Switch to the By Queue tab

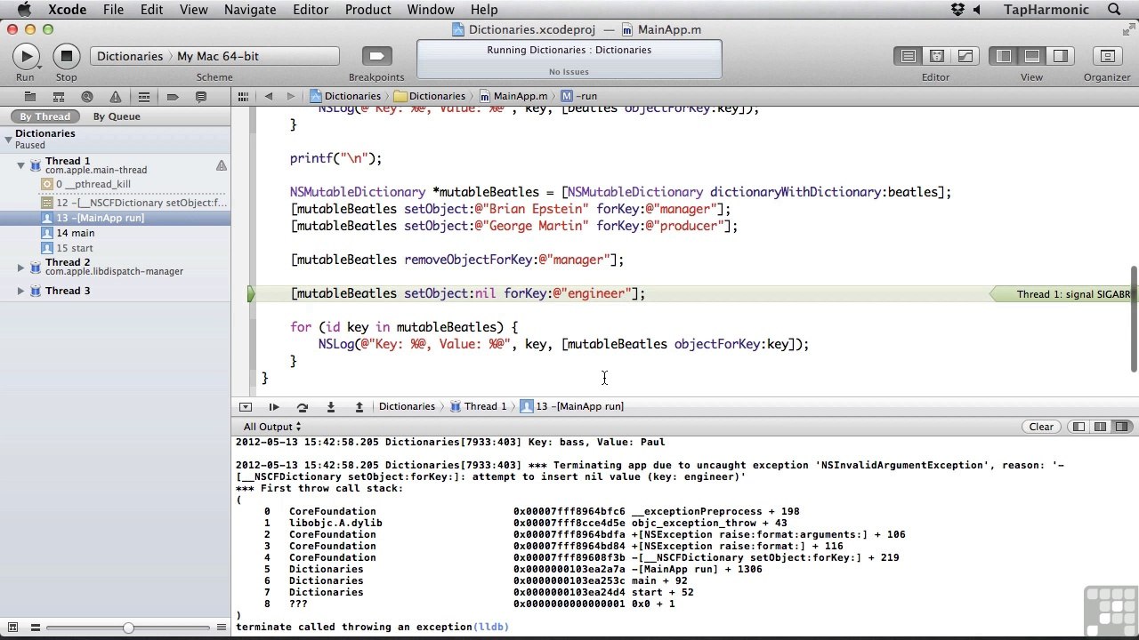click(x=117, y=116)
